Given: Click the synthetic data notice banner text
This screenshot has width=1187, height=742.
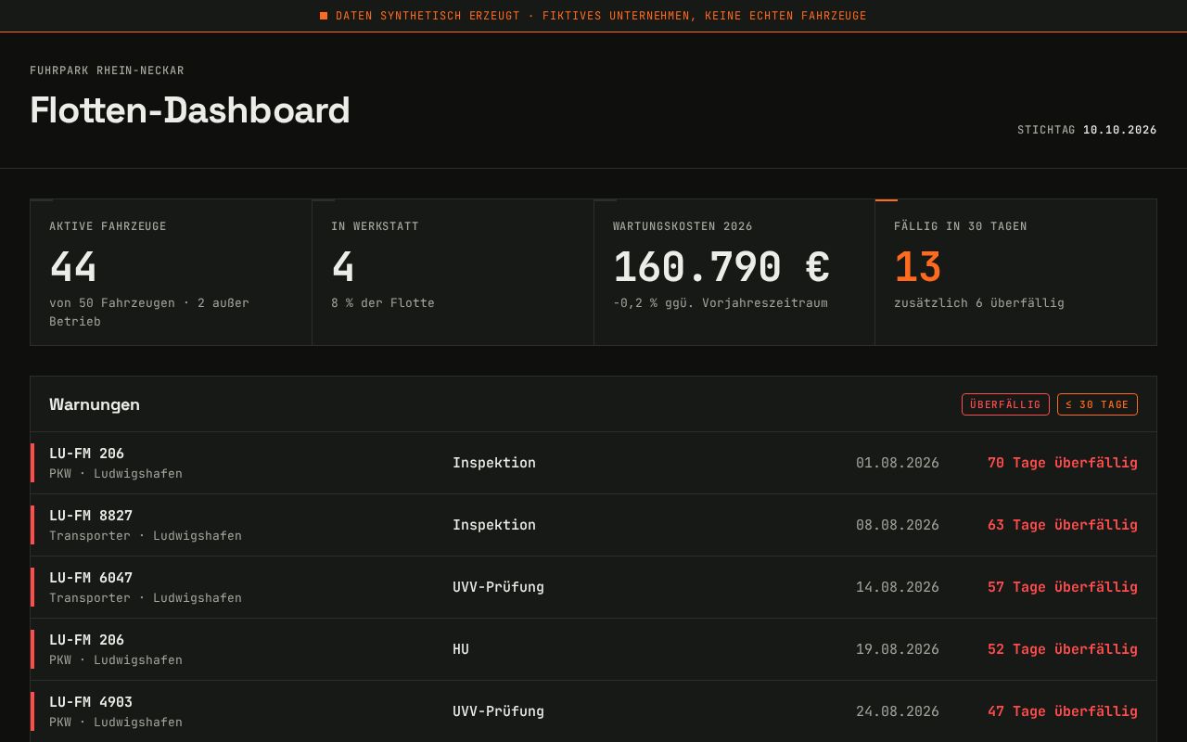Looking at the screenshot, I should pos(601,16).
